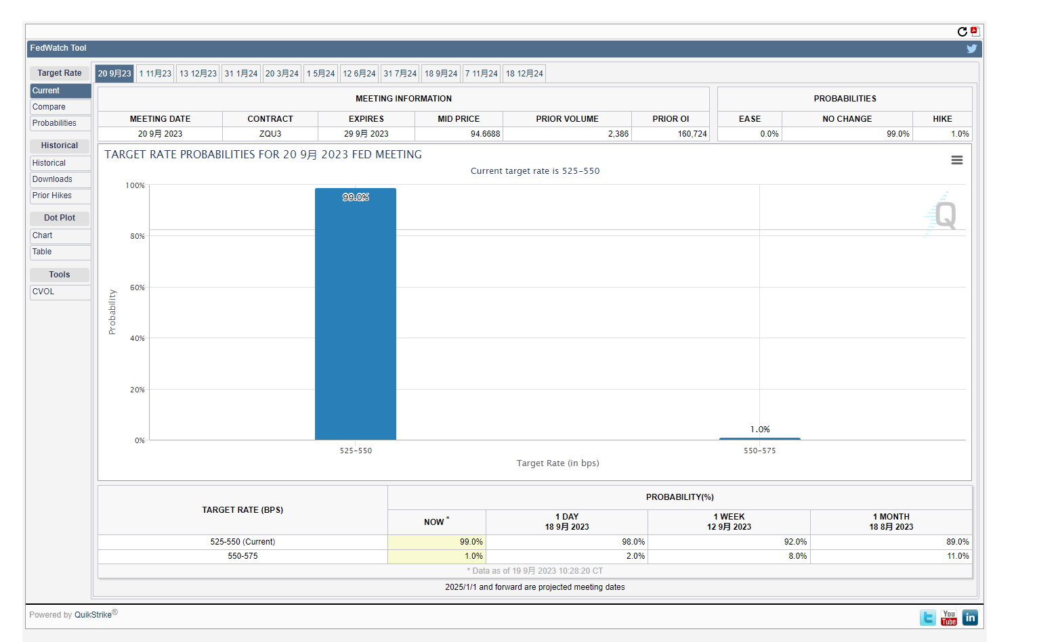Click the 89.0% one-month probability cell
Viewport: 1037px width, 642px height.
pyautogui.click(x=891, y=542)
